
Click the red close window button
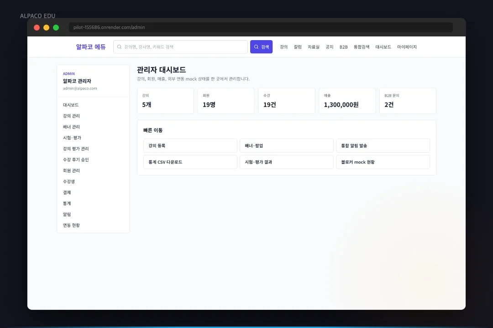point(37,28)
